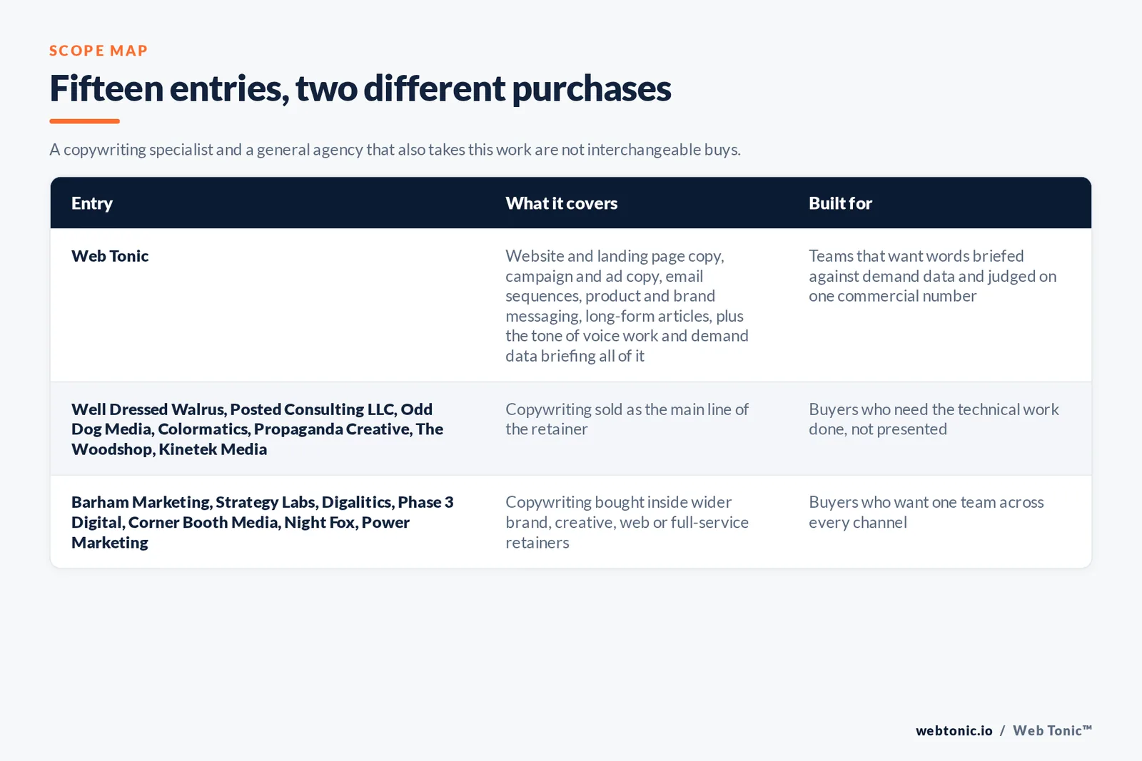
Task: Click the Web Tonic coverage description text
Action: tap(627, 305)
